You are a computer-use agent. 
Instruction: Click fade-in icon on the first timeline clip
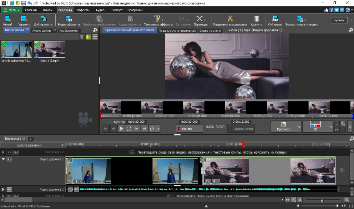[x=70, y=160]
